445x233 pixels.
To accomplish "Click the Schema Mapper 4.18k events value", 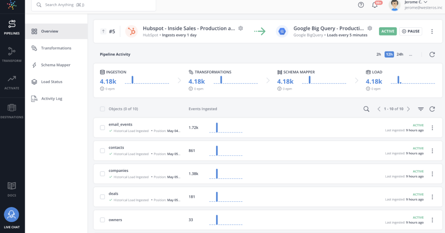I will [285, 81].
